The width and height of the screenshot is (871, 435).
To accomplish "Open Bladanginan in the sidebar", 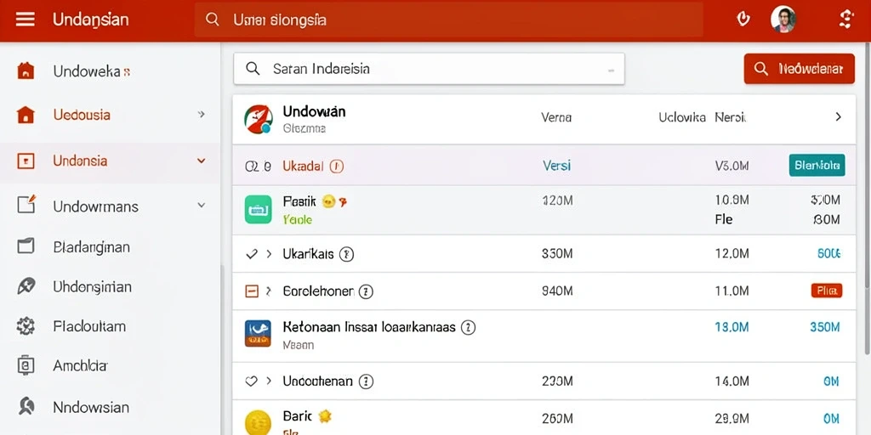I will point(92,247).
